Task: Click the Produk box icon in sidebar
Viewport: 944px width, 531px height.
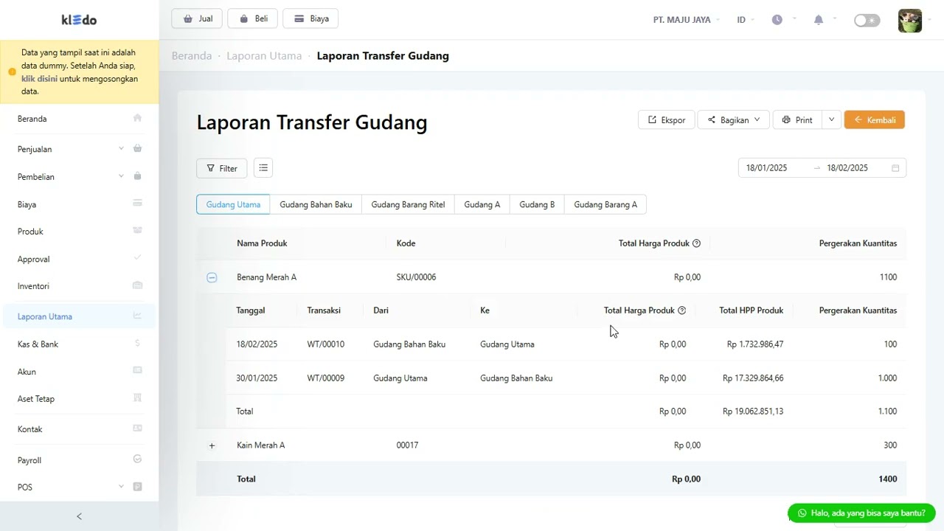Action: [137, 231]
